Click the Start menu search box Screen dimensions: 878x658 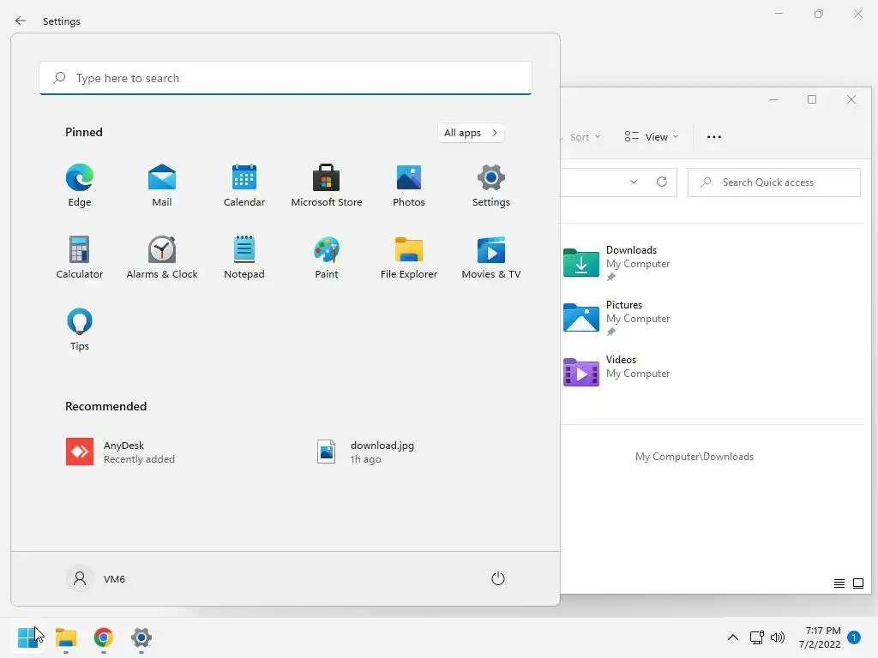coord(286,78)
